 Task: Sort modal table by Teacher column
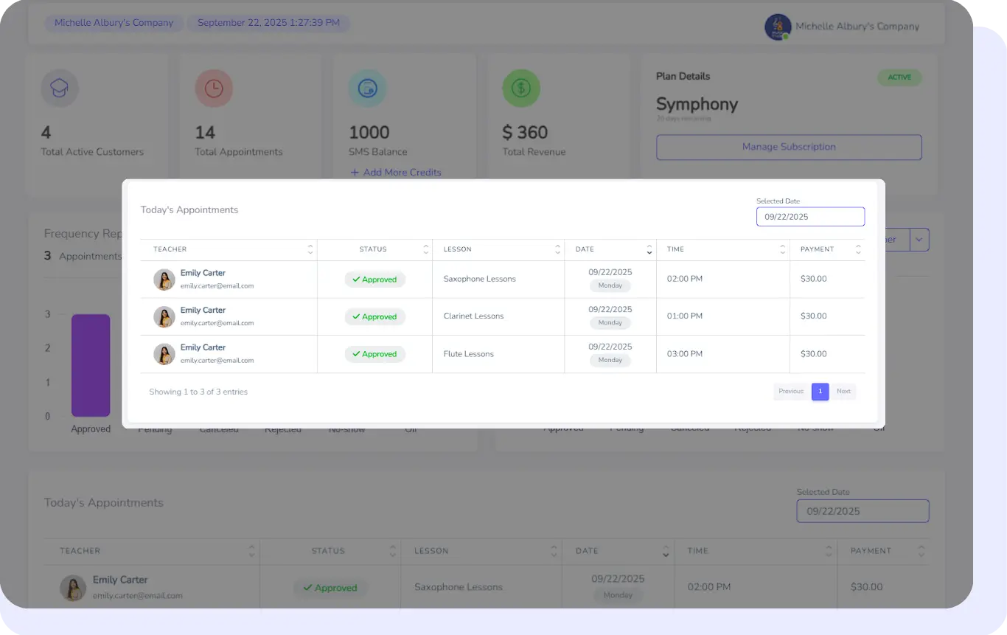(310, 249)
